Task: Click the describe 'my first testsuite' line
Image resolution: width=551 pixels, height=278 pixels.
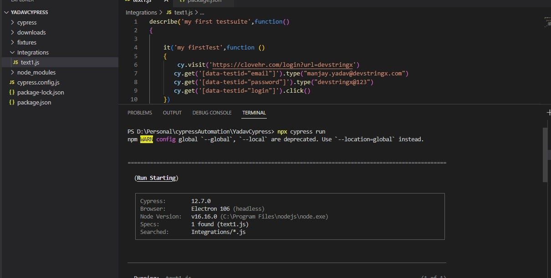Action: tap(219, 21)
